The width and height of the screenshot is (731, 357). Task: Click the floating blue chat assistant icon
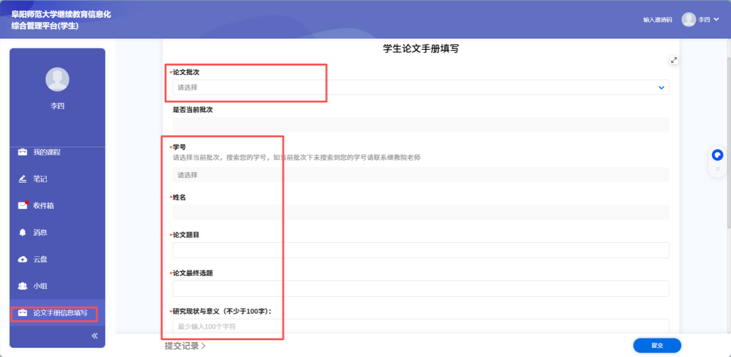click(x=718, y=155)
